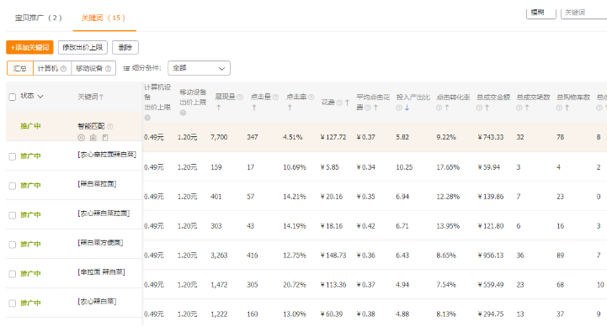Open help icon under 计算机设备出价上限 header
This screenshot has width=607, height=327.
coord(147,118)
